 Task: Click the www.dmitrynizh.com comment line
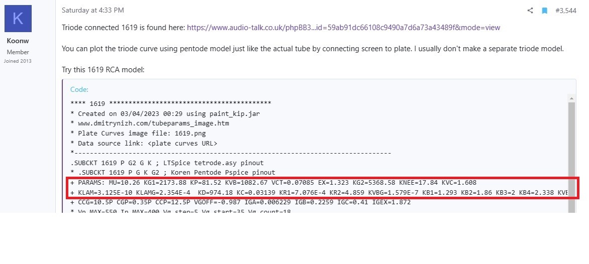(149, 123)
